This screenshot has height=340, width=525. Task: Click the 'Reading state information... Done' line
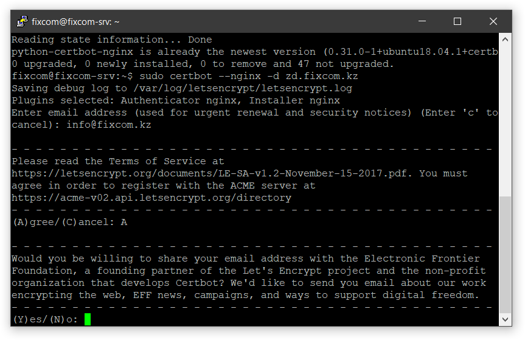click(112, 40)
